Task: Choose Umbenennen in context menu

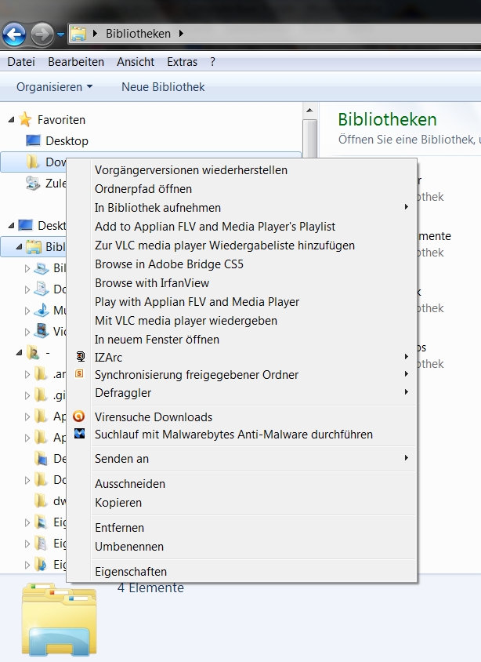Action: coord(242,547)
